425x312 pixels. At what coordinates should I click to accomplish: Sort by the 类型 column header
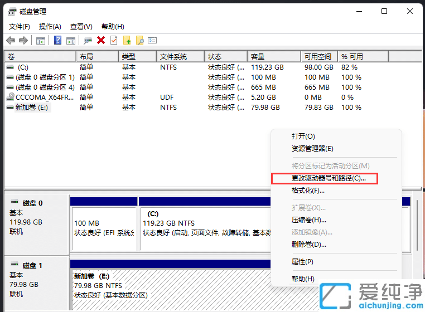point(138,57)
